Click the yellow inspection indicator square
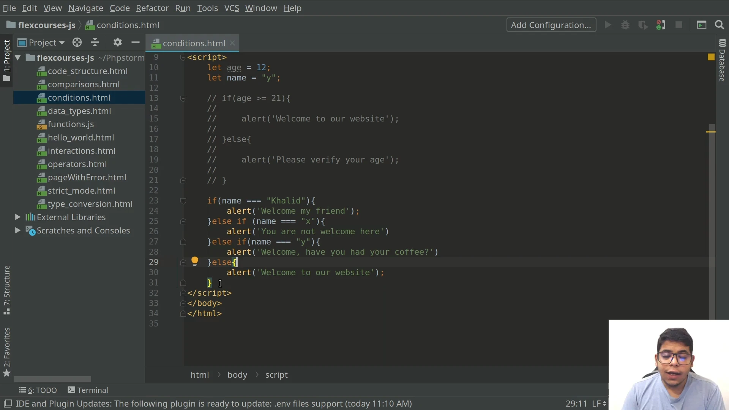Viewport: 729px width, 410px height. tap(711, 57)
